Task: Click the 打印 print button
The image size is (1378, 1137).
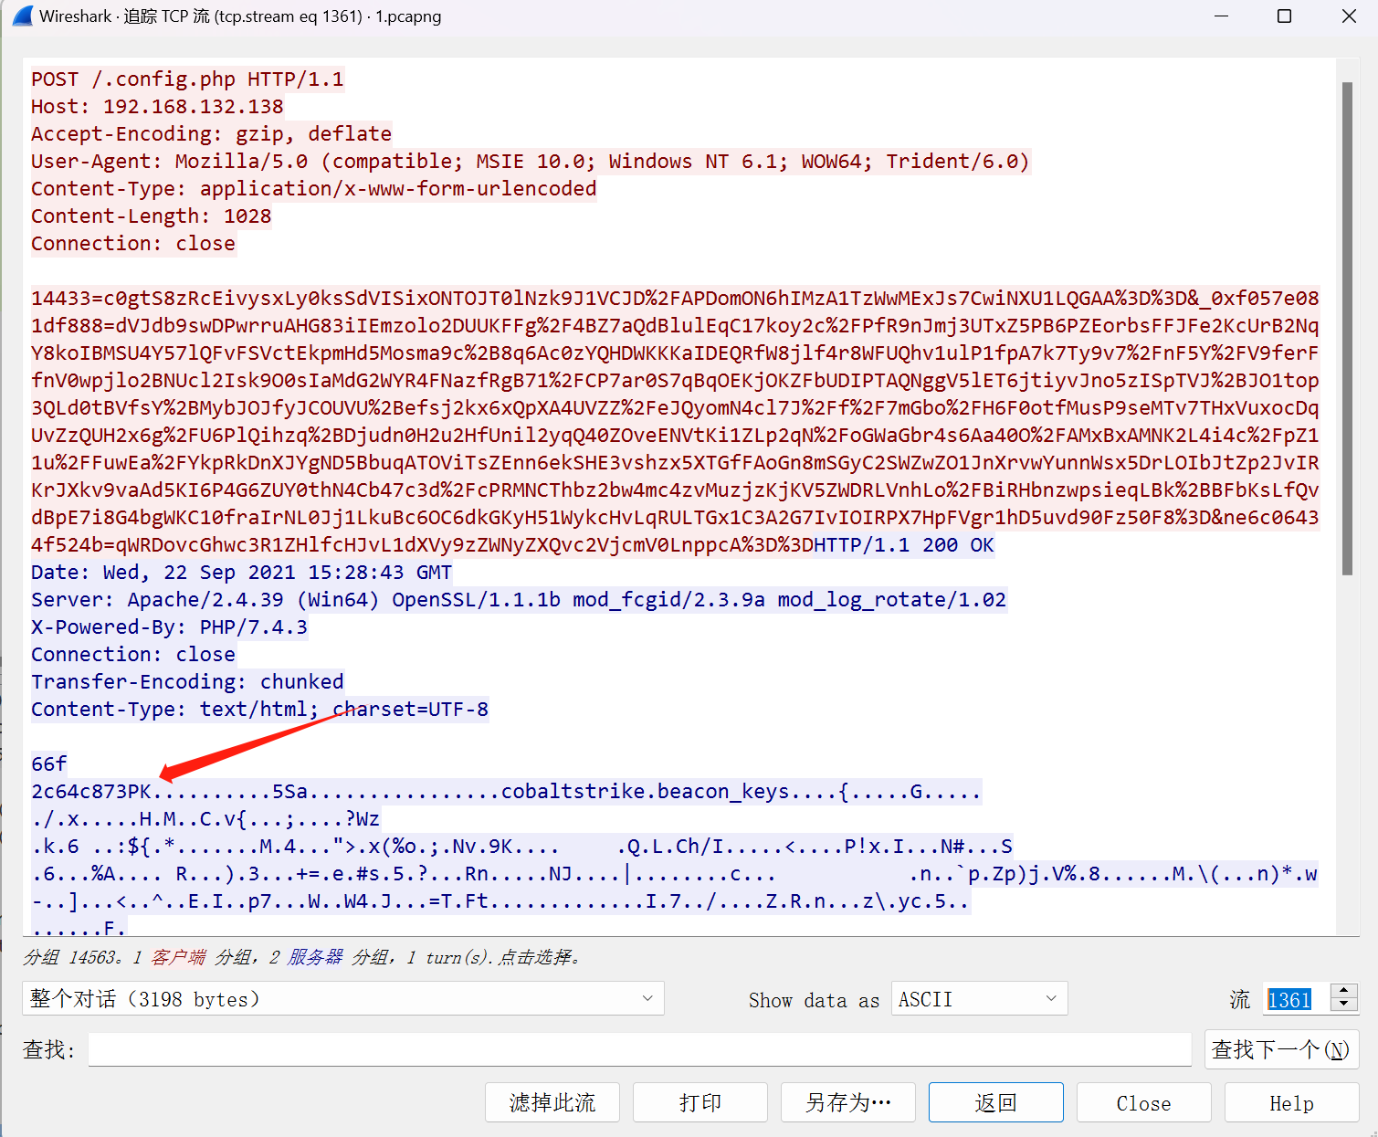Action: coord(700,1102)
